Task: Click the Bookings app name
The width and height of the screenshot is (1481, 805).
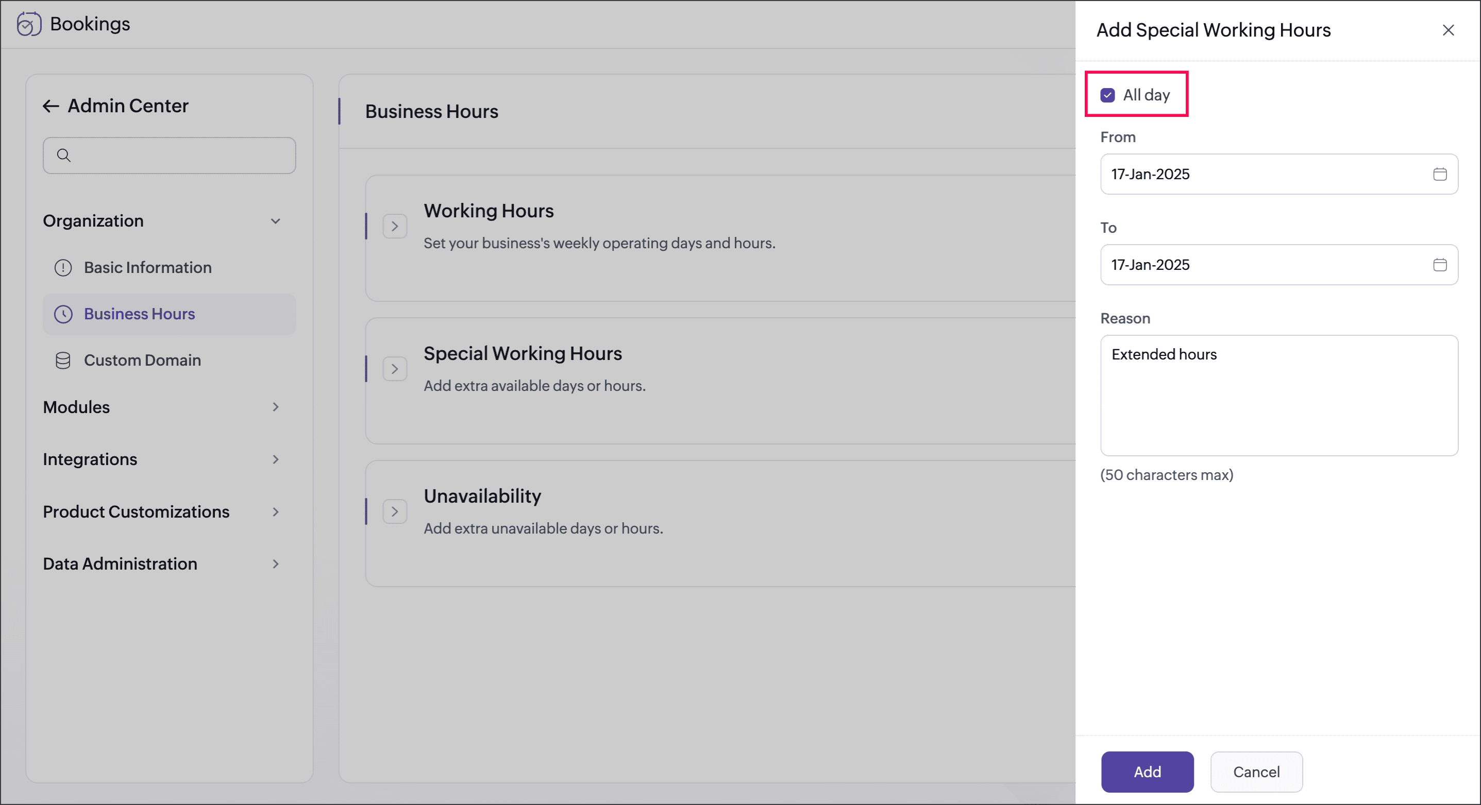Action: point(90,24)
